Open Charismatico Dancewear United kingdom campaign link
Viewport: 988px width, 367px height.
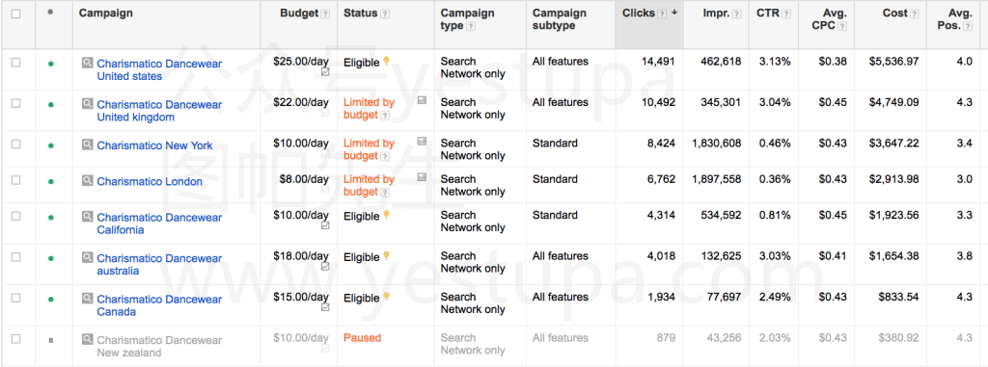[x=159, y=111]
